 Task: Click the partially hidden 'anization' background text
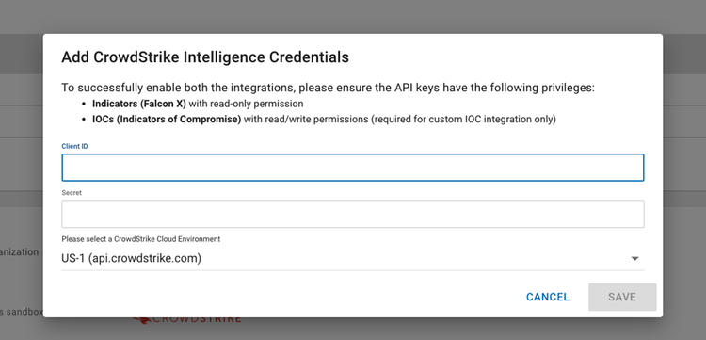point(20,251)
